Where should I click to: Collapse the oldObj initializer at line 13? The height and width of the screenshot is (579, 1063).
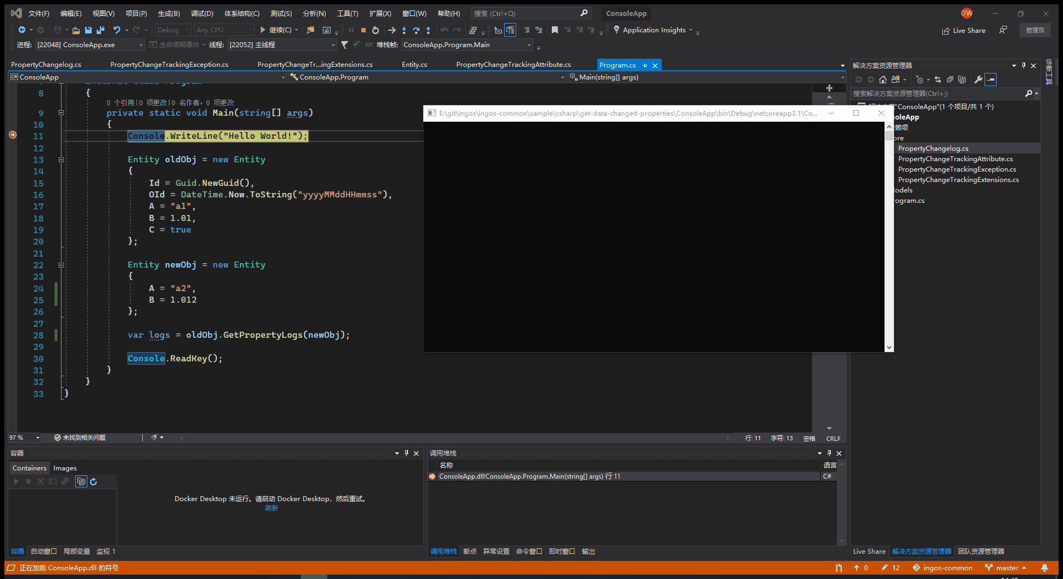point(61,160)
